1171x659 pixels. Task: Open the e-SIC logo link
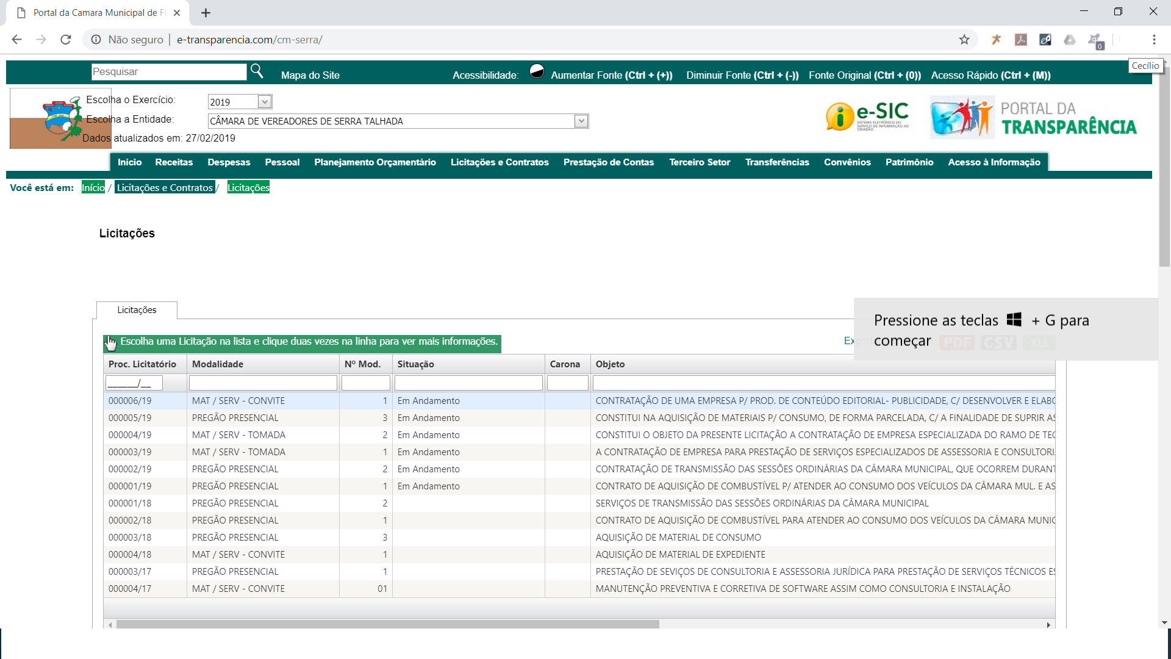click(867, 116)
